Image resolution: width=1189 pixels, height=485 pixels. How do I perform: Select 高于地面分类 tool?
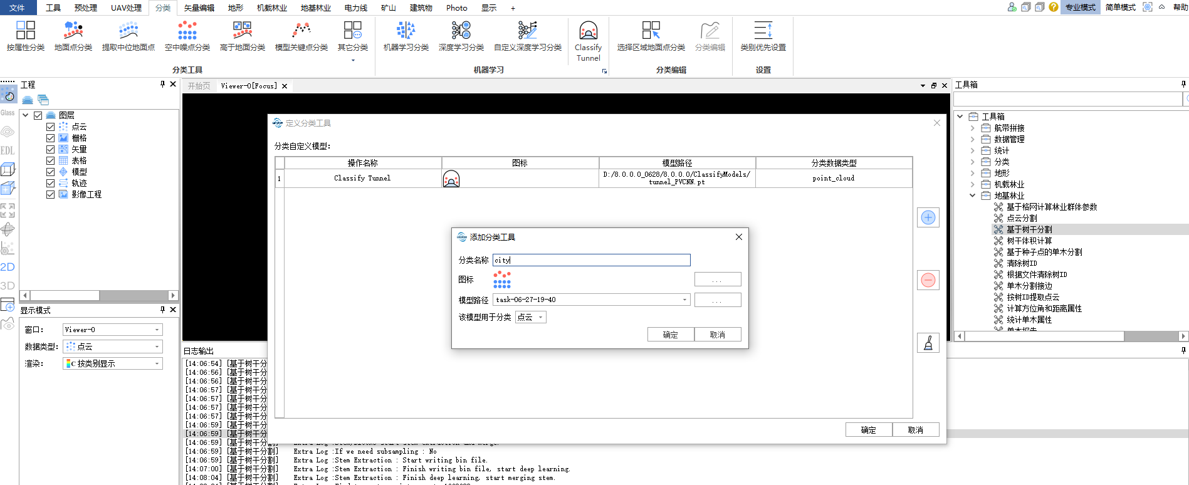[243, 36]
